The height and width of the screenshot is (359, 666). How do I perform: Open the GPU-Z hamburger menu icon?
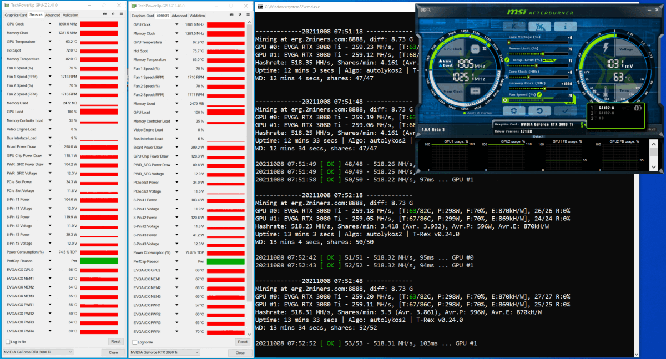pos(121,14)
